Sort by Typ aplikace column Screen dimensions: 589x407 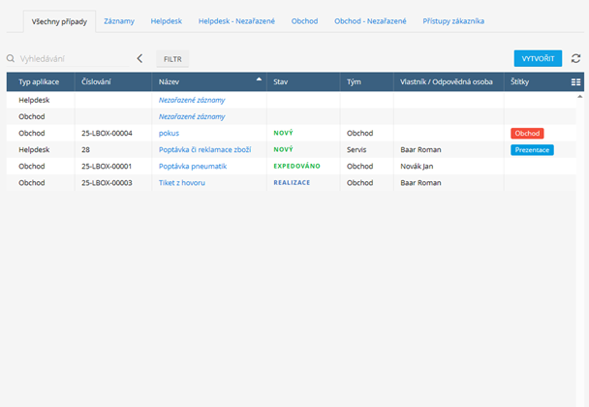(x=39, y=82)
